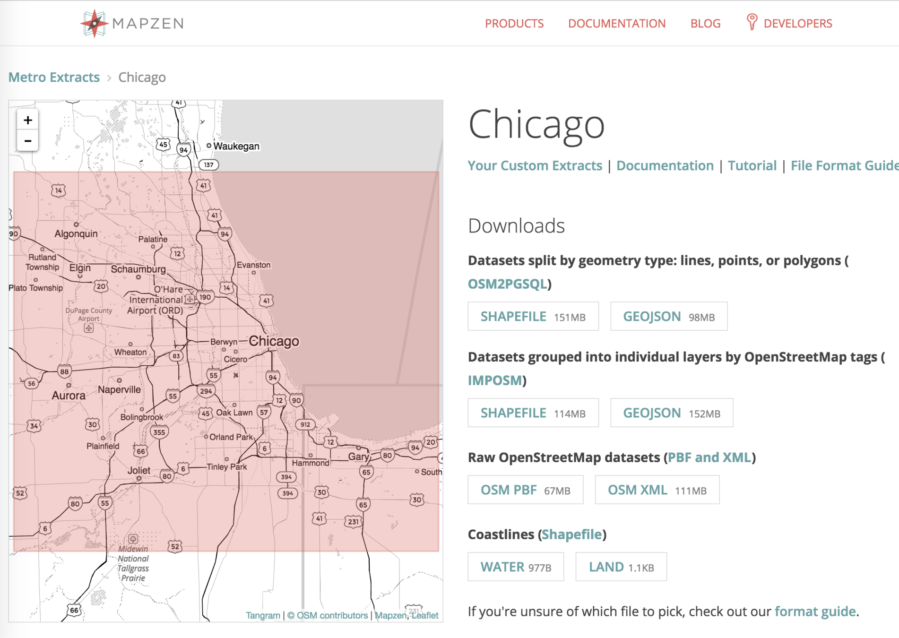Image resolution: width=899 pixels, height=638 pixels.
Task: Click the Waukegan label on the map
Action: pos(236,146)
